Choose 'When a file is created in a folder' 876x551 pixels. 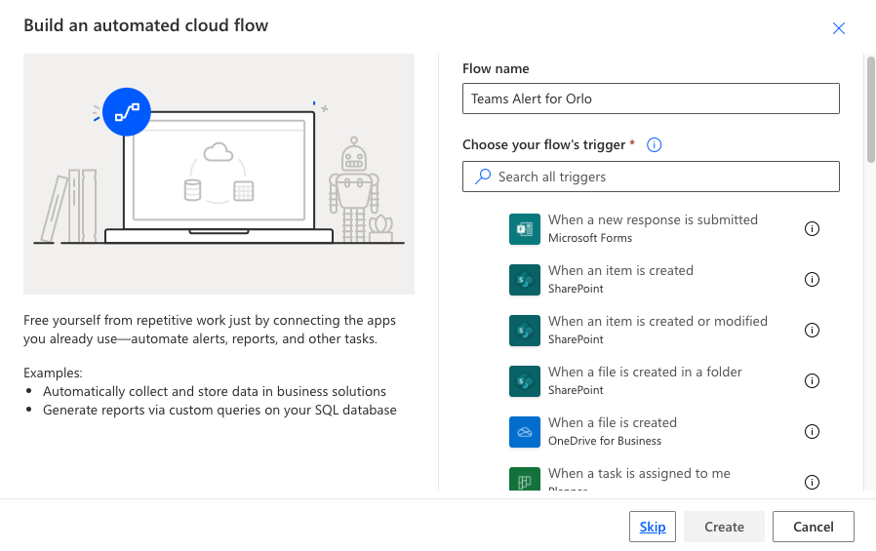[x=645, y=373]
